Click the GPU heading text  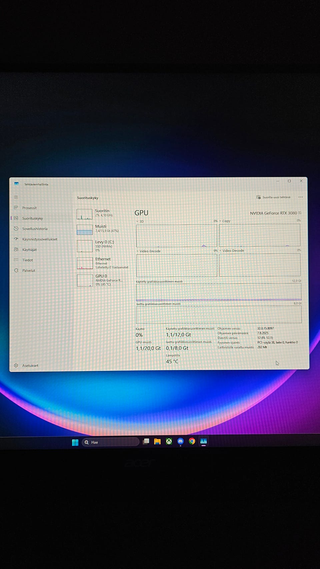click(x=141, y=213)
